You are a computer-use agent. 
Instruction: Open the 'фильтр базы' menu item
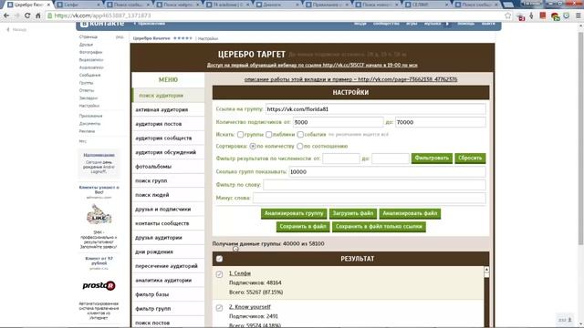(168, 294)
